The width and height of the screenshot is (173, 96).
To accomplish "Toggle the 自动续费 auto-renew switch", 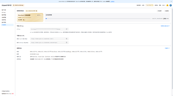I will pyautogui.click(x=24, y=20).
